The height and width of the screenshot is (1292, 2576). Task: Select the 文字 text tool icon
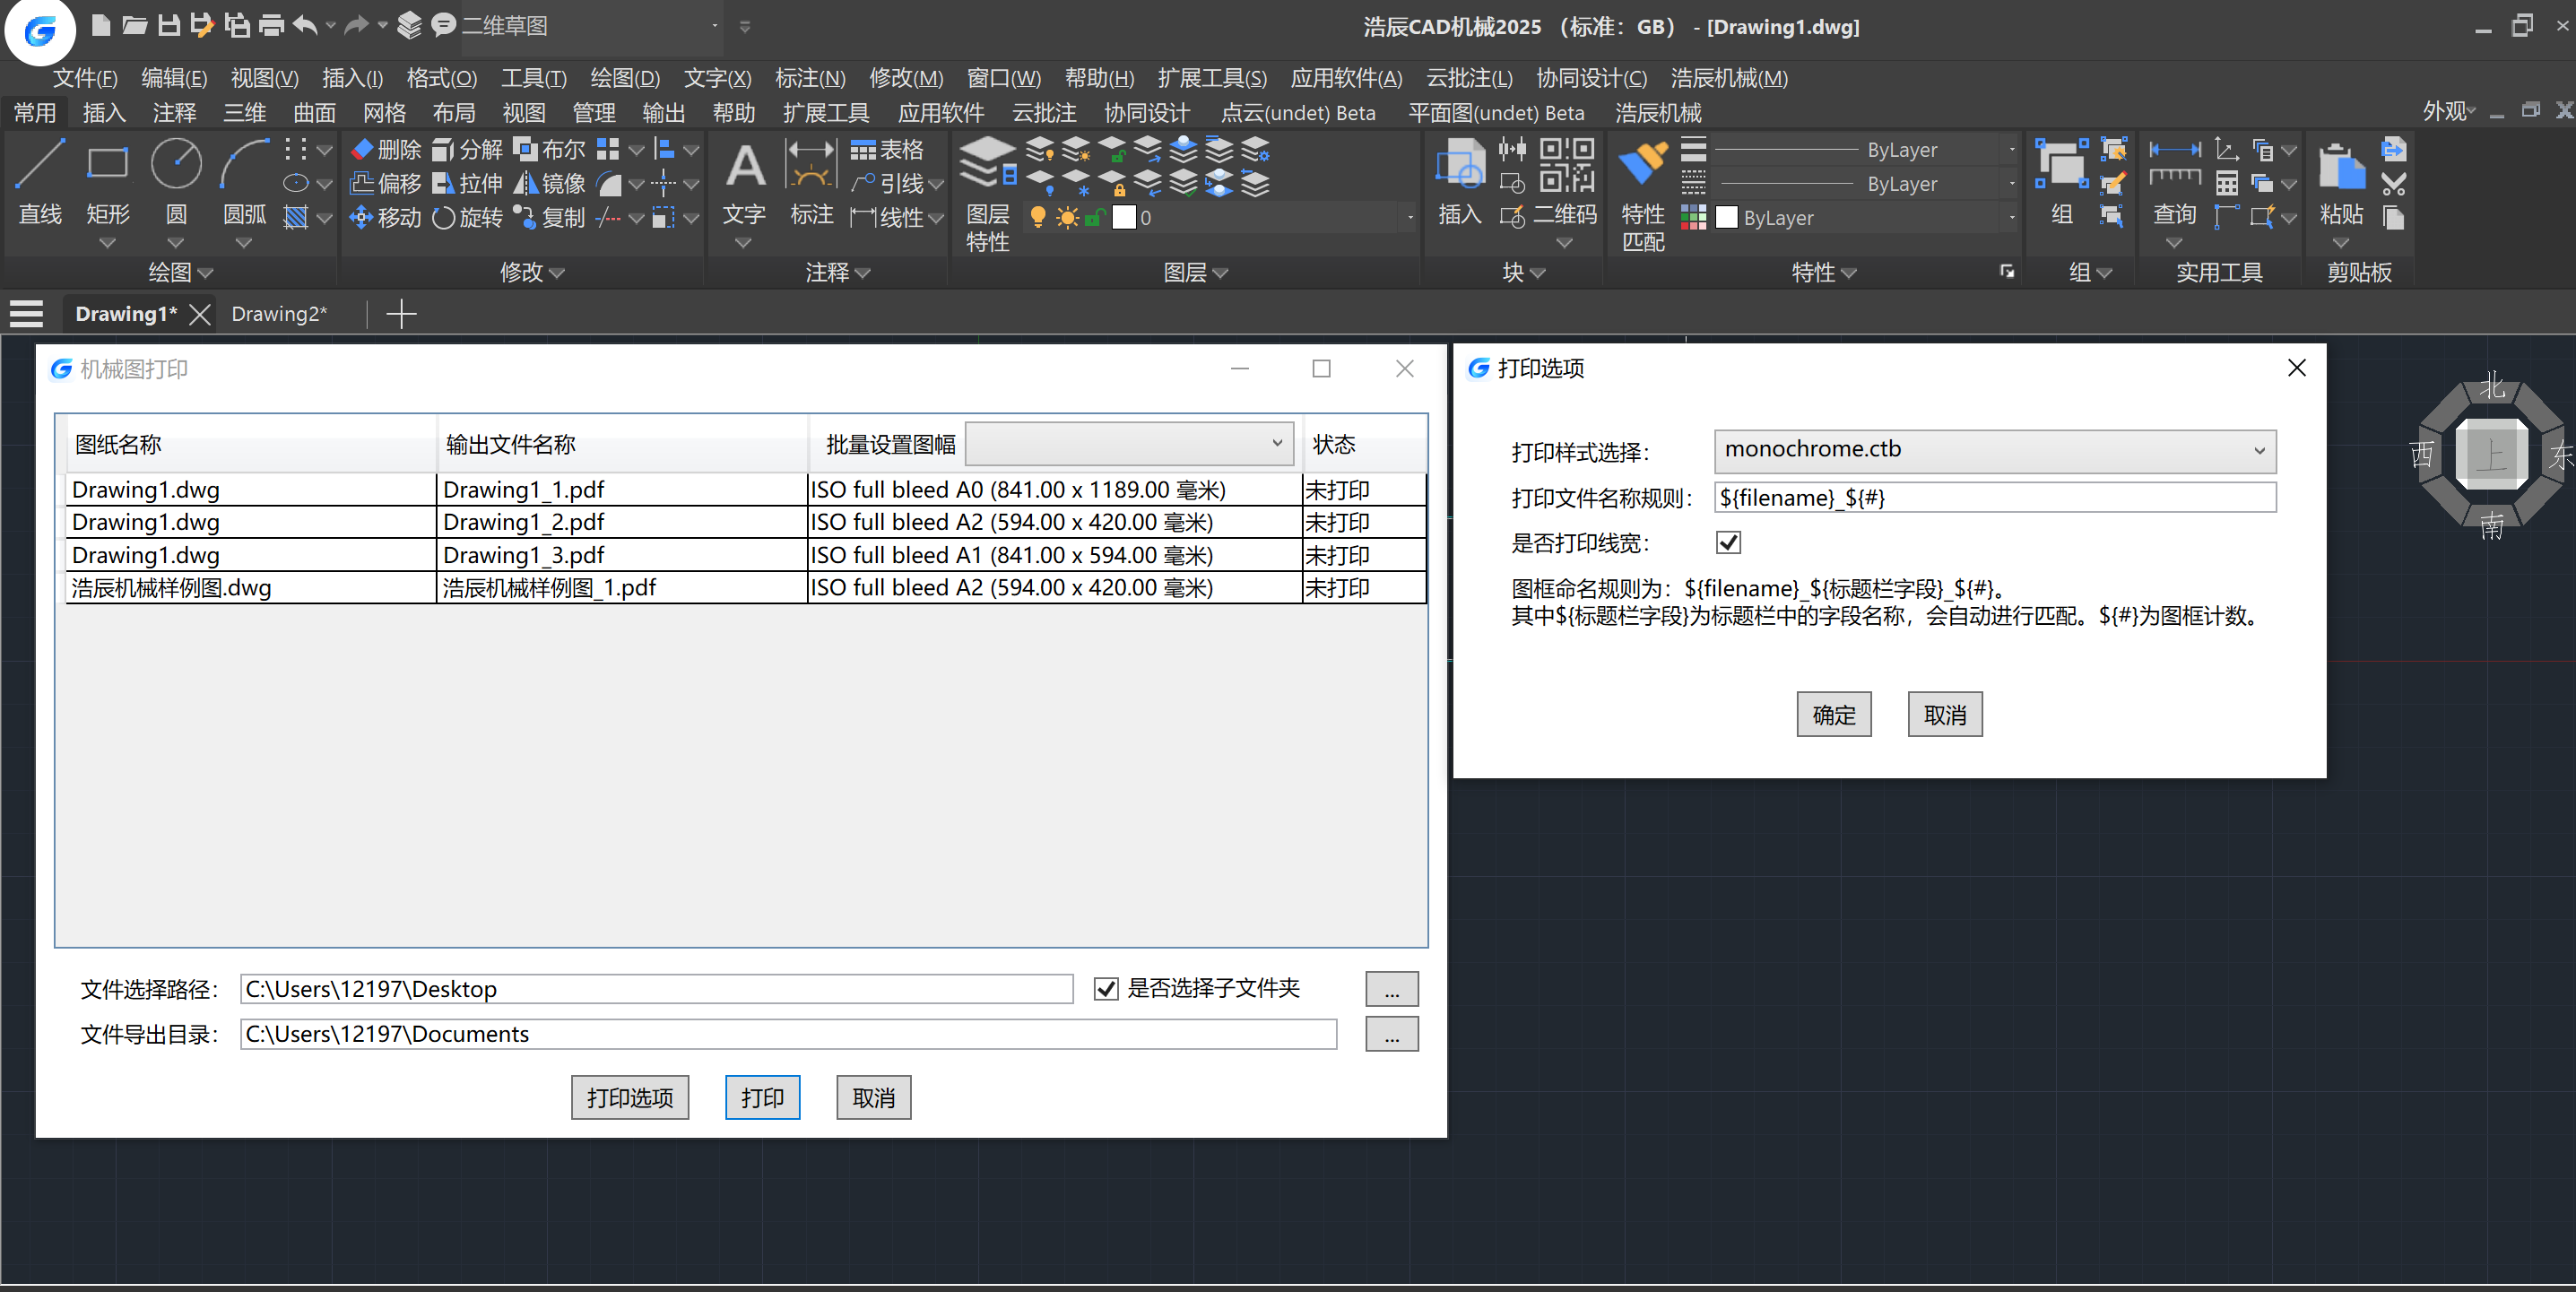pos(745,167)
